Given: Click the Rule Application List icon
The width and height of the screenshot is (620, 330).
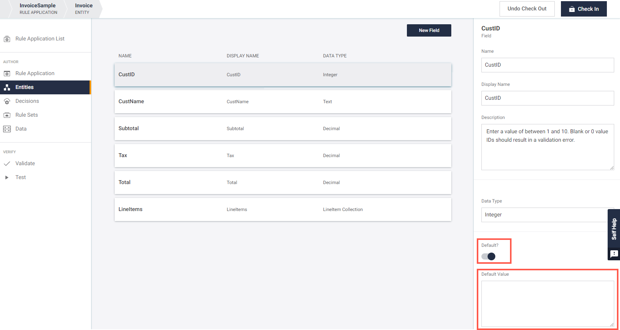Looking at the screenshot, I should (x=7, y=39).
